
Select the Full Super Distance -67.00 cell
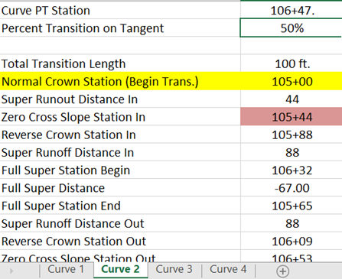(x=292, y=188)
